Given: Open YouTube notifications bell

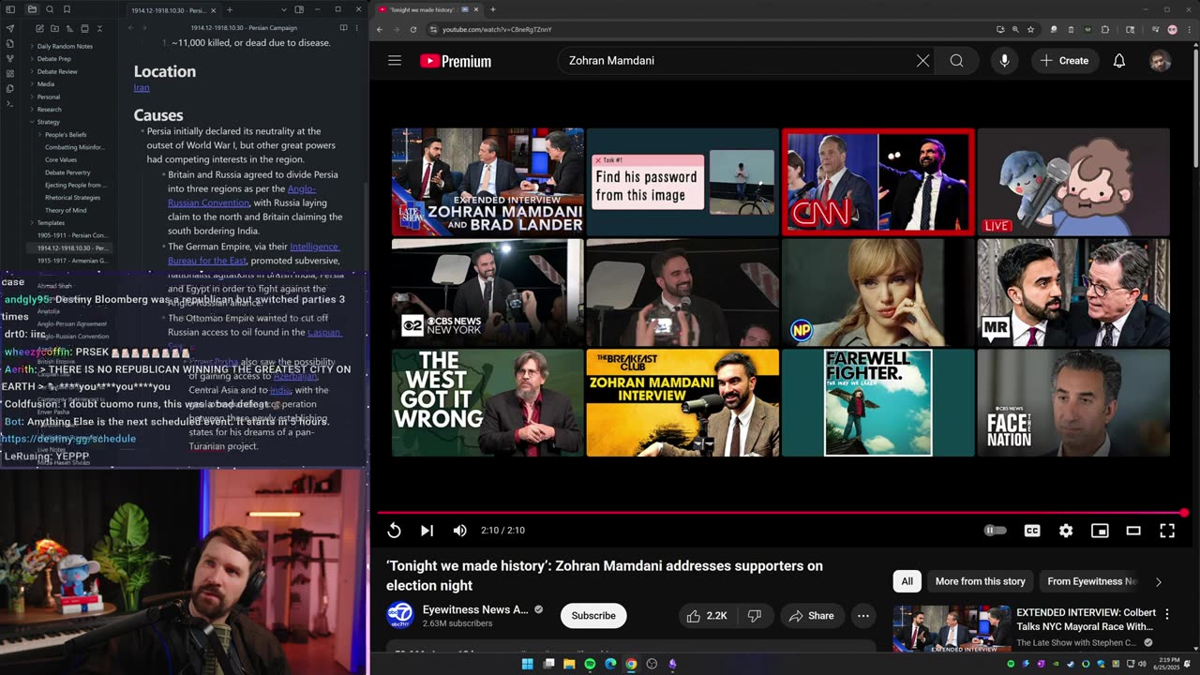Looking at the screenshot, I should 1119,61.
